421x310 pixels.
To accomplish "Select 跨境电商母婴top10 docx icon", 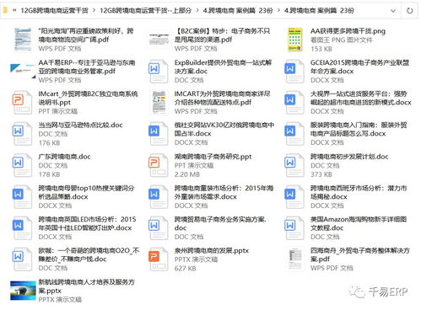I will (23, 196).
